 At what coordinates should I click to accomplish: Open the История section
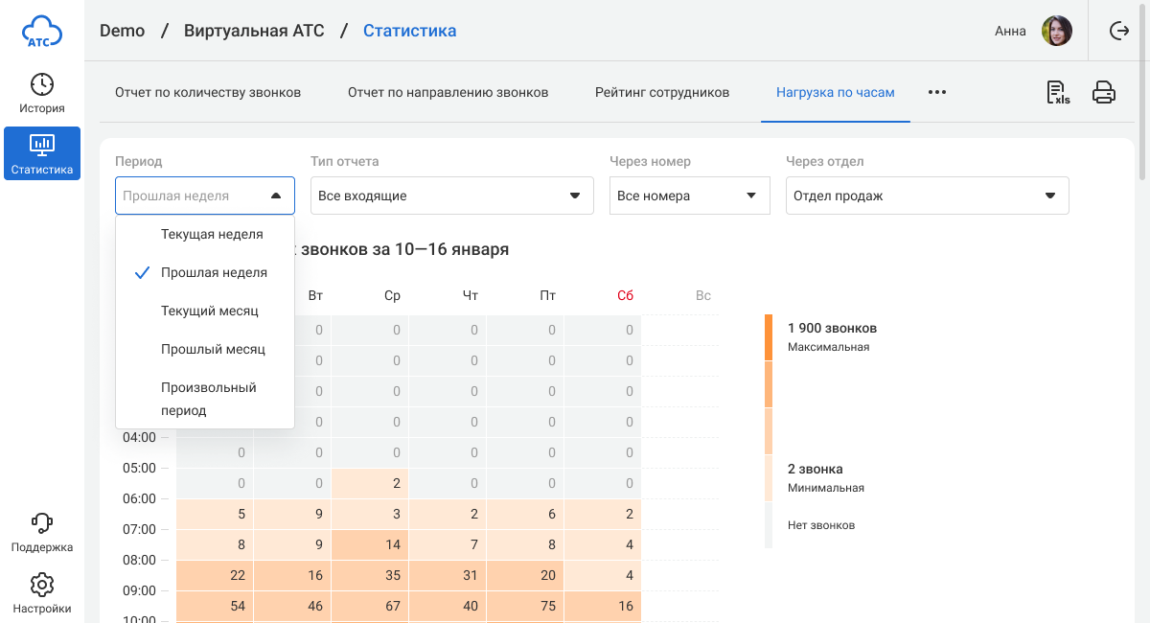(x=42, y=93)
